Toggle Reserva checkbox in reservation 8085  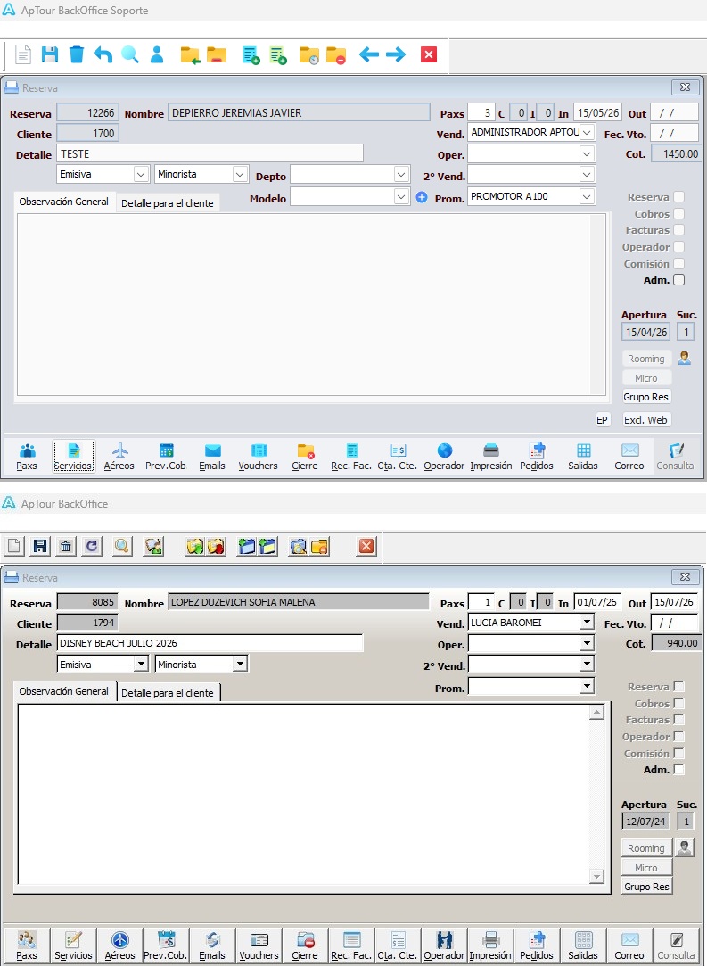[678, 686]
